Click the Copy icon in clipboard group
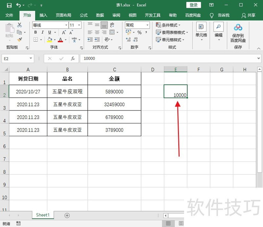 click(x=19, y=32)
